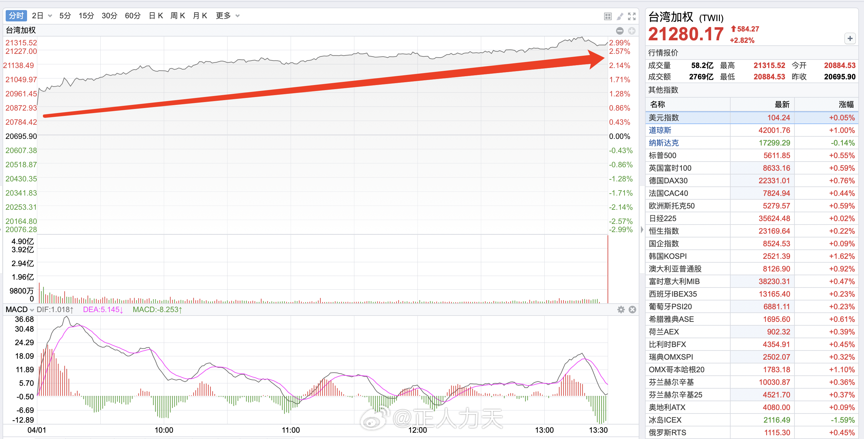Sort by the 最新 column header
Image resolution: width=864 pixels, height=439 pixels.
click(782, 104)
